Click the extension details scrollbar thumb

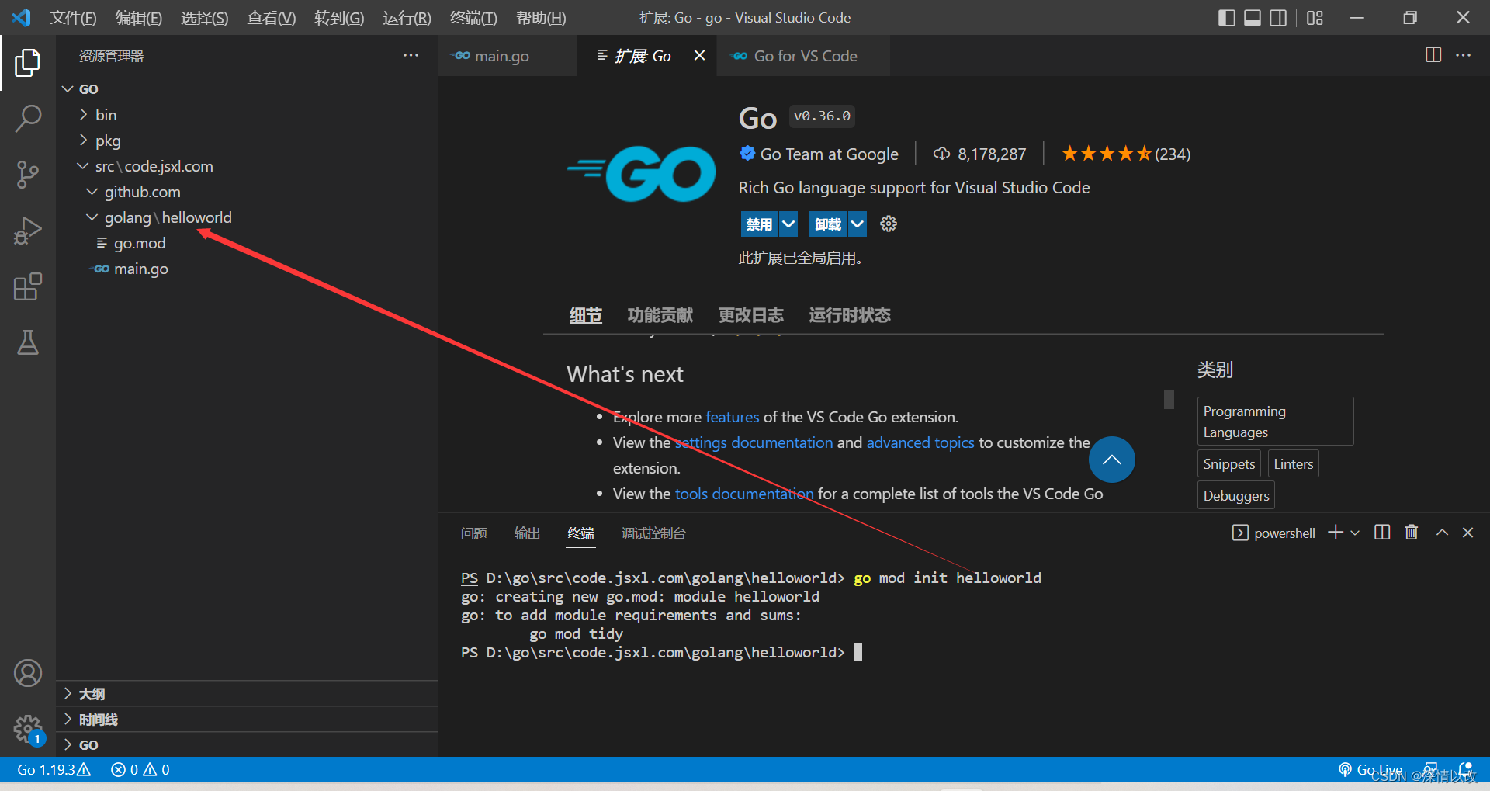click(x=1169, y=399)
